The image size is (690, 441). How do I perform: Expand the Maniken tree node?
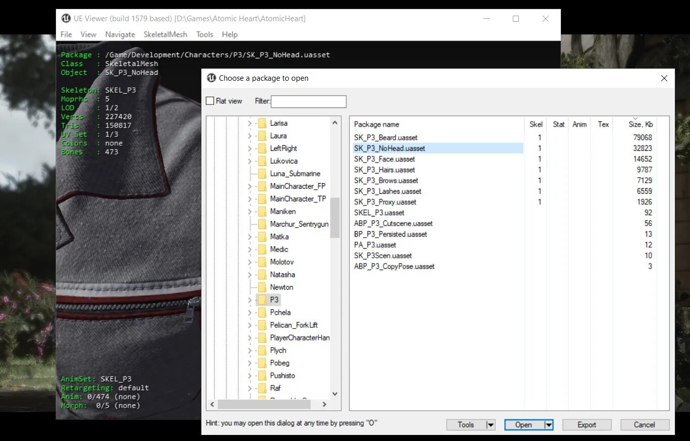[x=249, y=211]
